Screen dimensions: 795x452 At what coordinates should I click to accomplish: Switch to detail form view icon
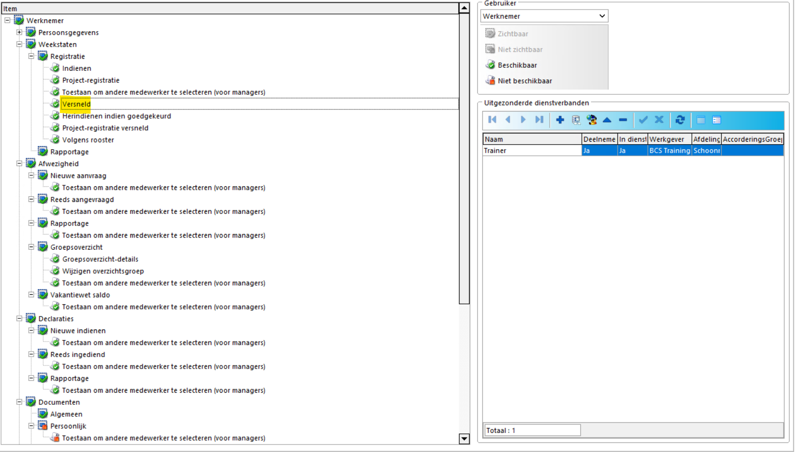point(717,120)
